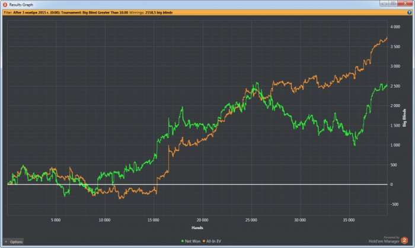415x248 pixels.
Task: Click the 4 000 y-axis label
Action: pyautogui.click(x=395, y=27)
